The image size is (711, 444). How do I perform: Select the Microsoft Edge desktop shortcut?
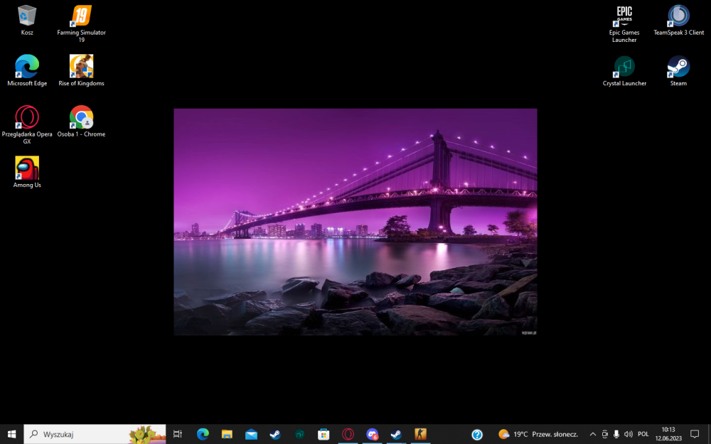(27, 70)
